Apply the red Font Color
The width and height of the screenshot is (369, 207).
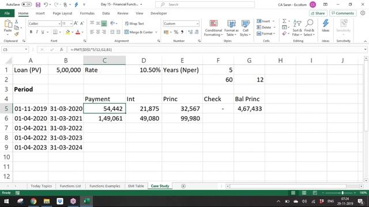tap(78, 32)
